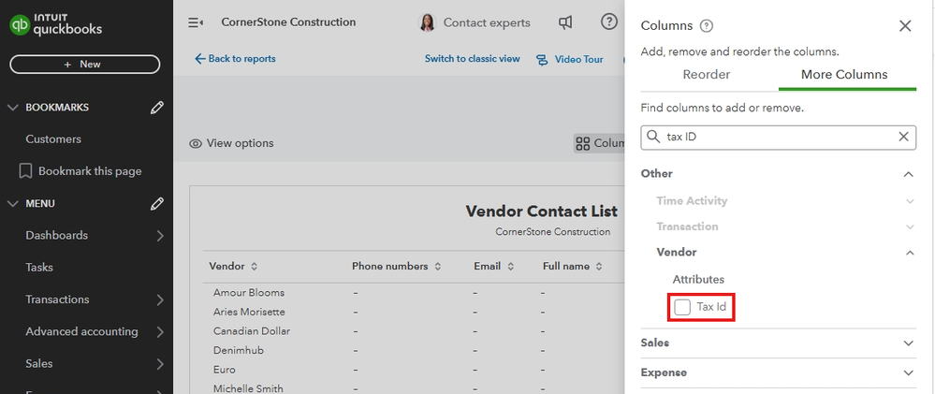Open the announcements megaphone icon
Viewport: 935px width, 394px height.
[x=565, y=22]
